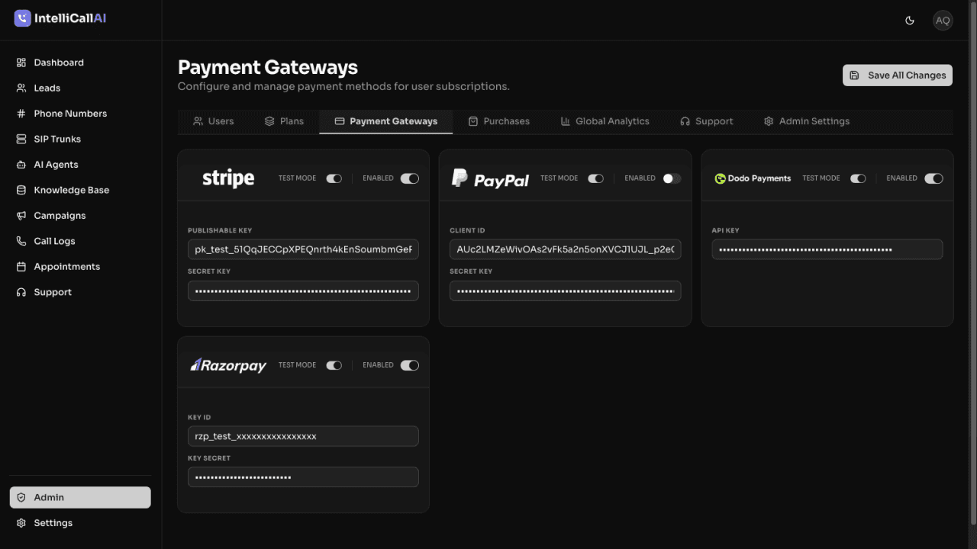Open the Admin Settings tab
Screen dimensions: 977x549
[807, 121]
